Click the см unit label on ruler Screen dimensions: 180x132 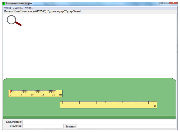(x=60, y=95)
